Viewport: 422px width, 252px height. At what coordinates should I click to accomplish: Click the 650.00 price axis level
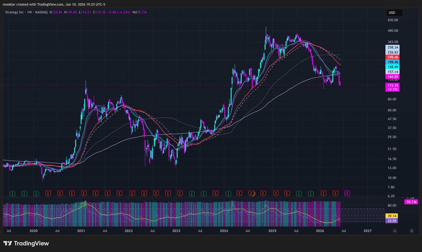(x=392, y=20)
